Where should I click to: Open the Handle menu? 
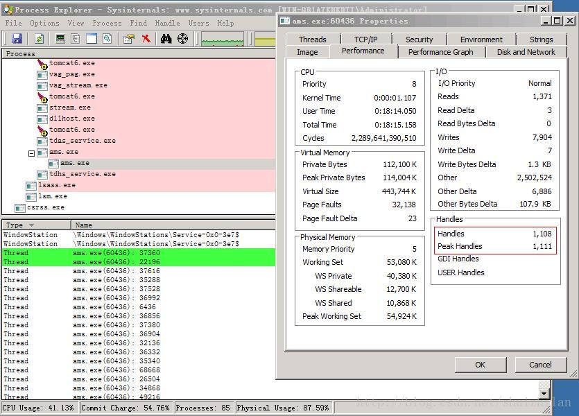pyautogui.click(x=168, y=23)
